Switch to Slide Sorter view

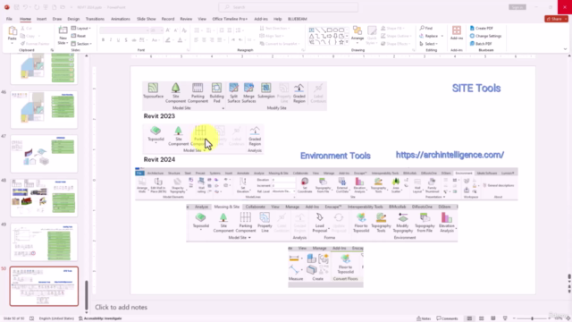(x=482, y=318)
